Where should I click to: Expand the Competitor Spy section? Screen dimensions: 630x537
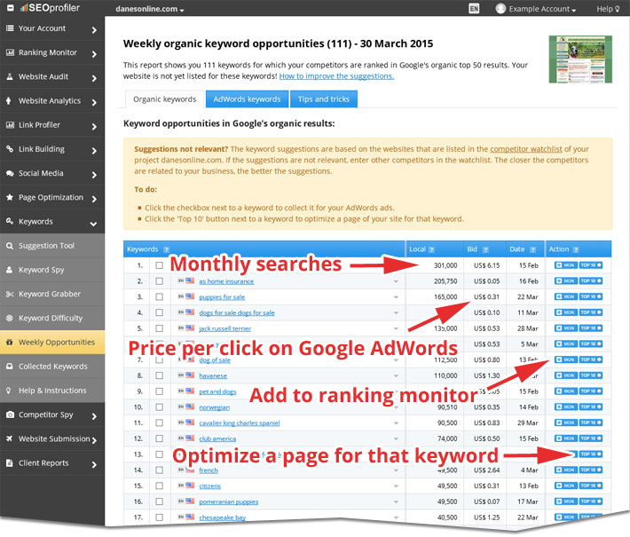pos(94,416)
